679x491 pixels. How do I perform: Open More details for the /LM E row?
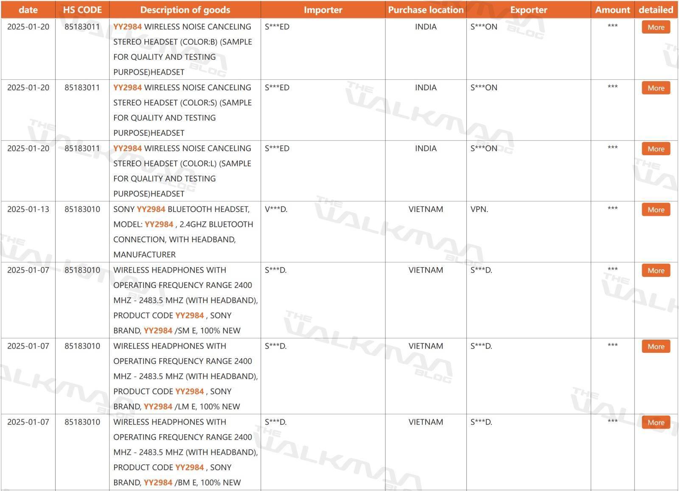pos(656,346)
